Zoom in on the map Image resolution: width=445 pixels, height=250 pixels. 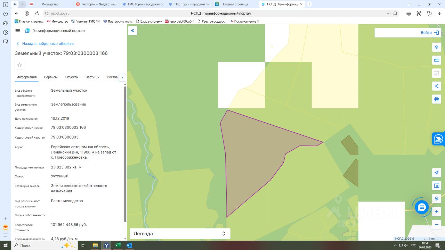pyautogui.click(x=437, y=211)
